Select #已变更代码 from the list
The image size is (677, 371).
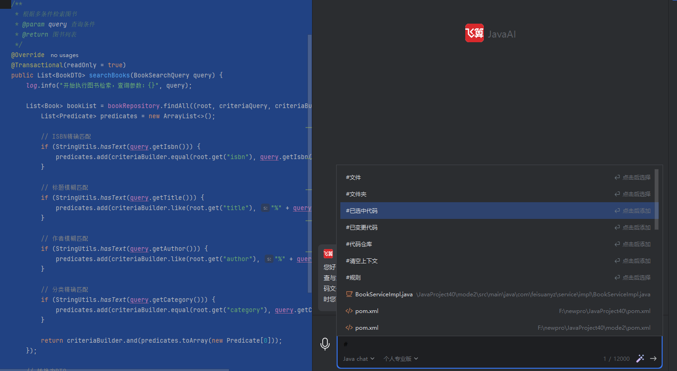362,228
